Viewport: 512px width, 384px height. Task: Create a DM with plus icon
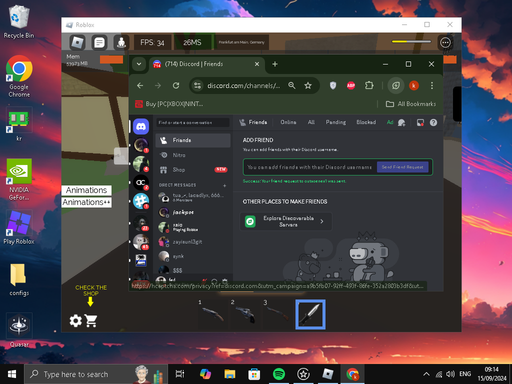pyautogui.click(x=224, y=185)
